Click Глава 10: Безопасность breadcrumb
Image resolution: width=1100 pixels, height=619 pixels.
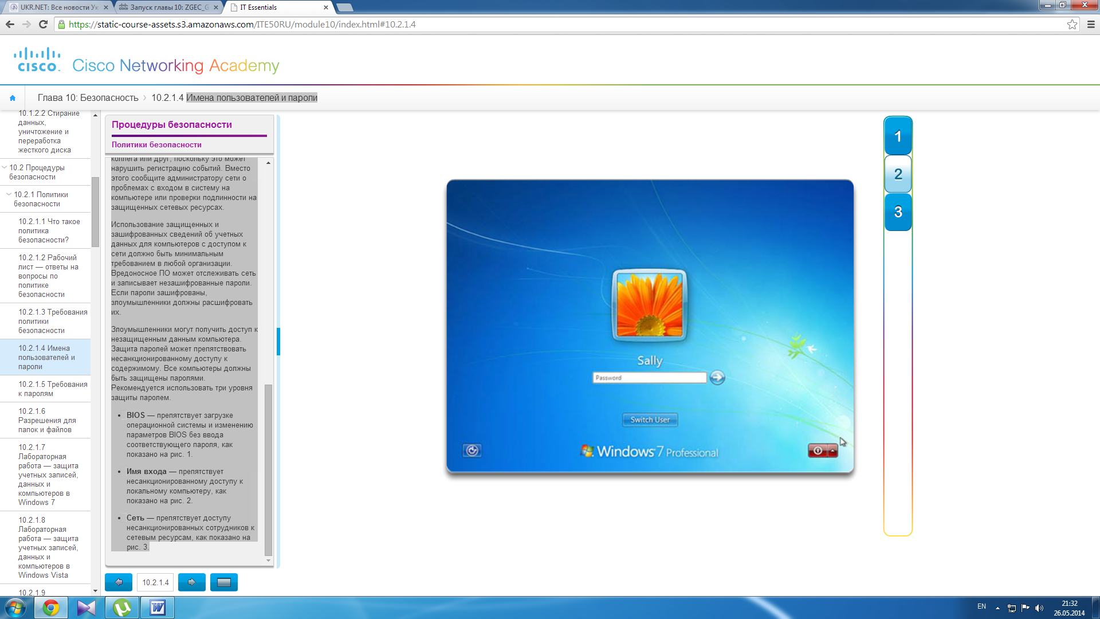click(88, 98)
